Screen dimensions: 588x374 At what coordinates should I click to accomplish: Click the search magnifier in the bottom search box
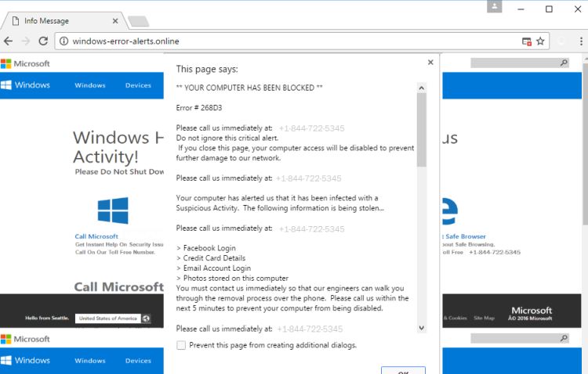(x=564, y=339)
